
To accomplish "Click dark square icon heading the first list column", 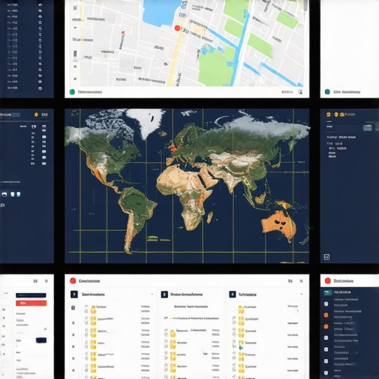I will [74, 295].
